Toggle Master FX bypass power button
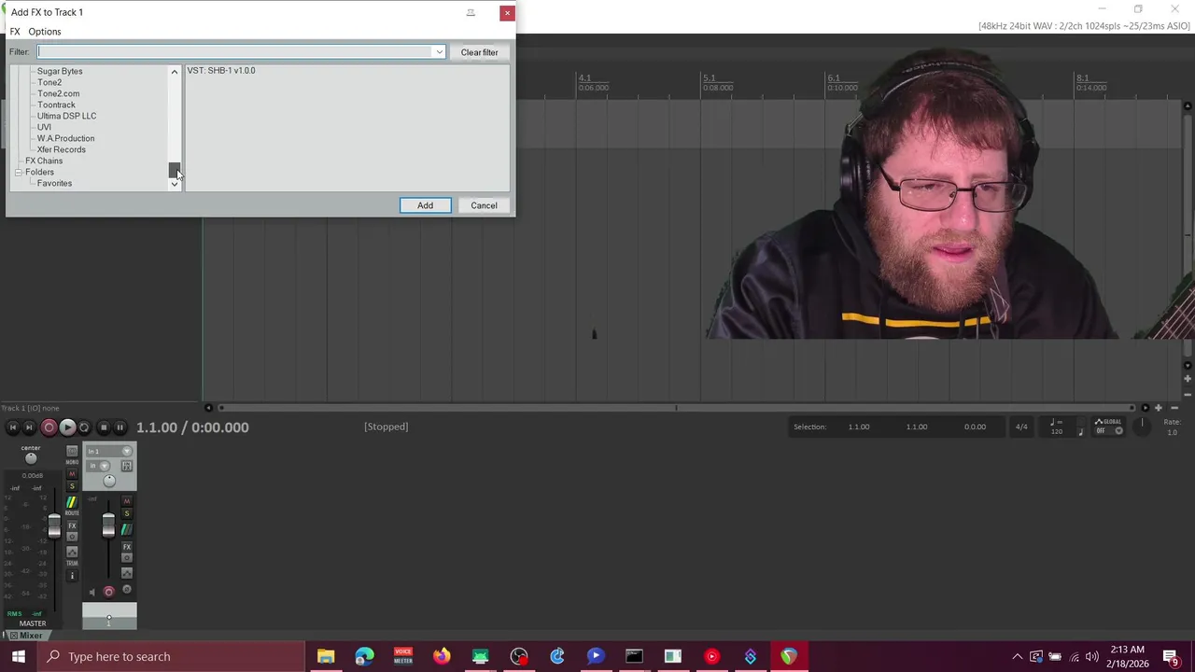The height and width of the screenshot is (672, 1195). 72,537
